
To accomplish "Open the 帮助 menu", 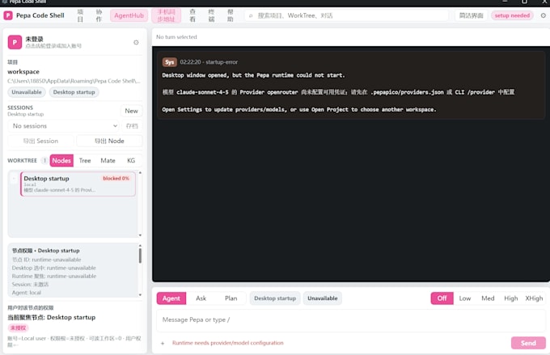I will pos(230,15).
